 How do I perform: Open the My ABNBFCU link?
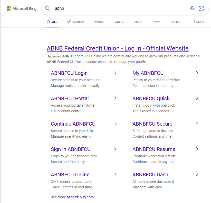tap(148, 73)
